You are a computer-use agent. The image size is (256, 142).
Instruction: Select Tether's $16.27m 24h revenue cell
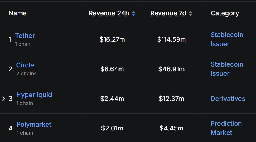(112, 39)
